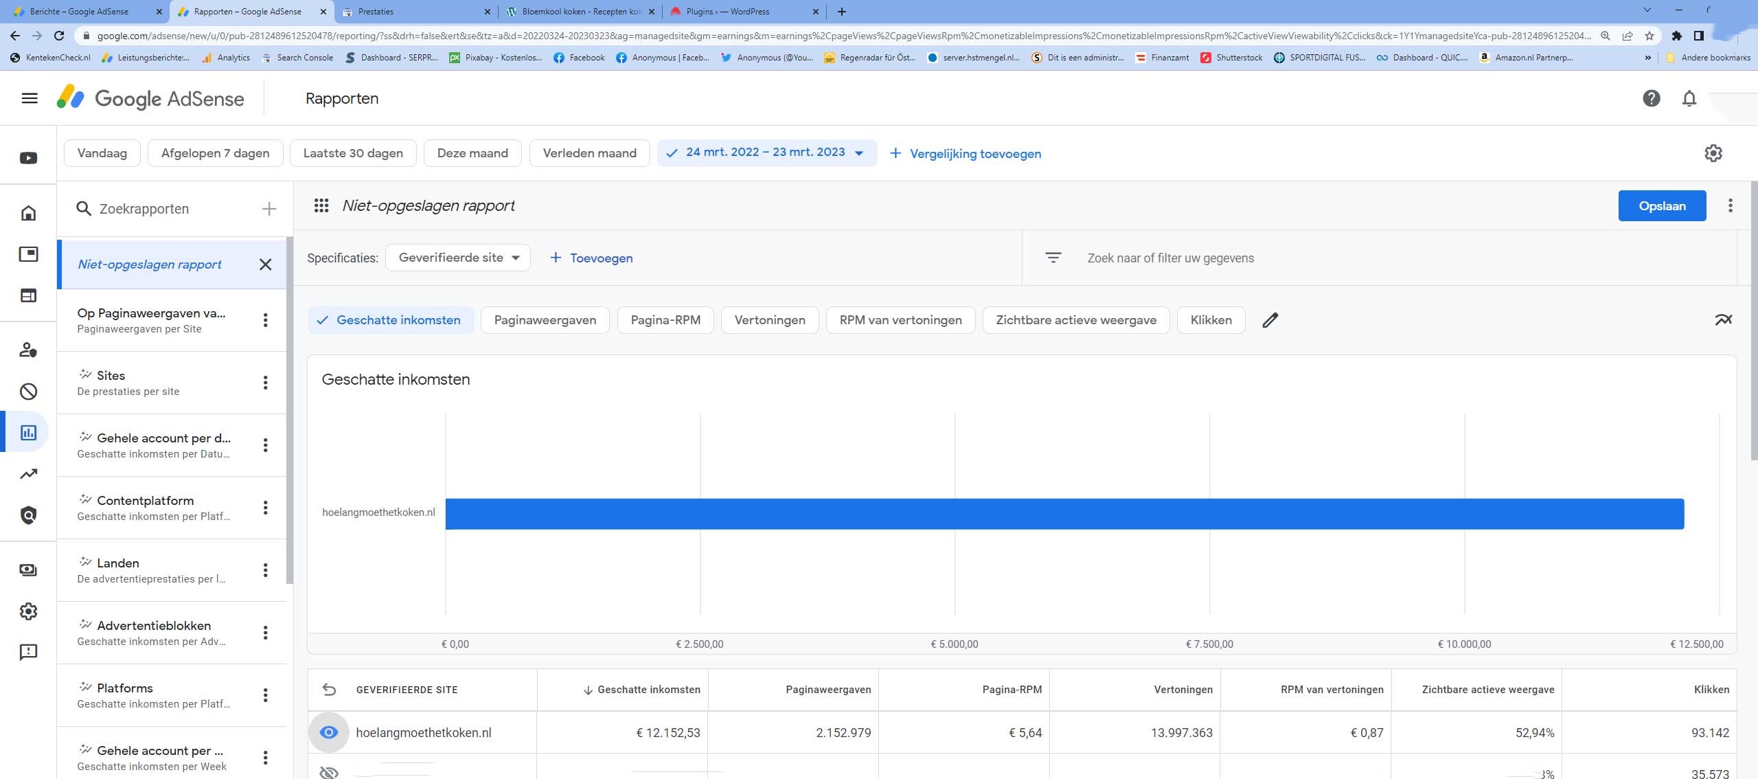Open Policy center shield icon
The height and width of the screenshot is (779, 1758).
[x=28, y=515]
